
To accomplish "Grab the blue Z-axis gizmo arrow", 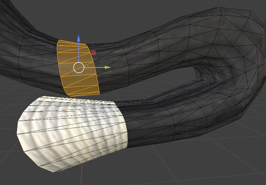I will (79, 38).
